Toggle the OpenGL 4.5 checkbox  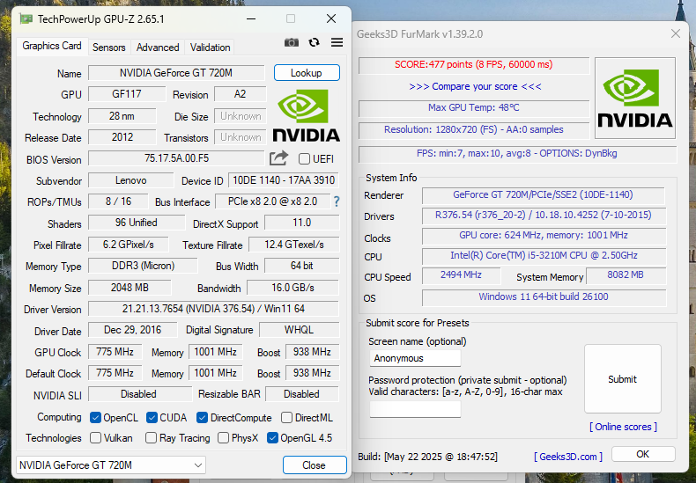tap(272, 438)
